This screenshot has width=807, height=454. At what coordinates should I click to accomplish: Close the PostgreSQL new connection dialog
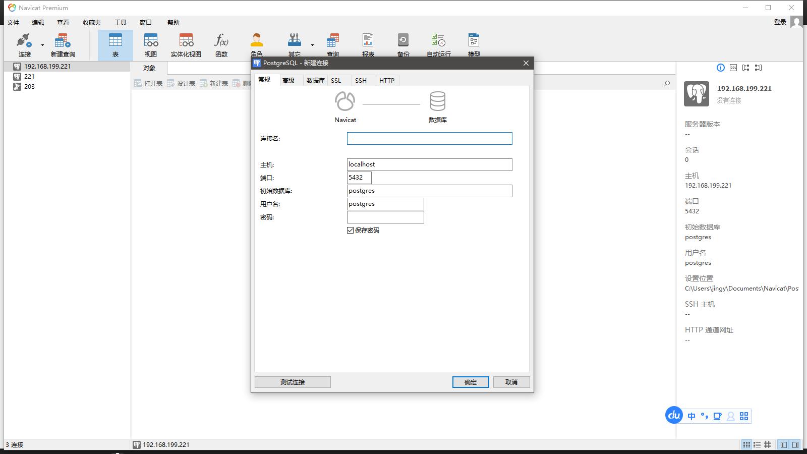pos(526,63)
